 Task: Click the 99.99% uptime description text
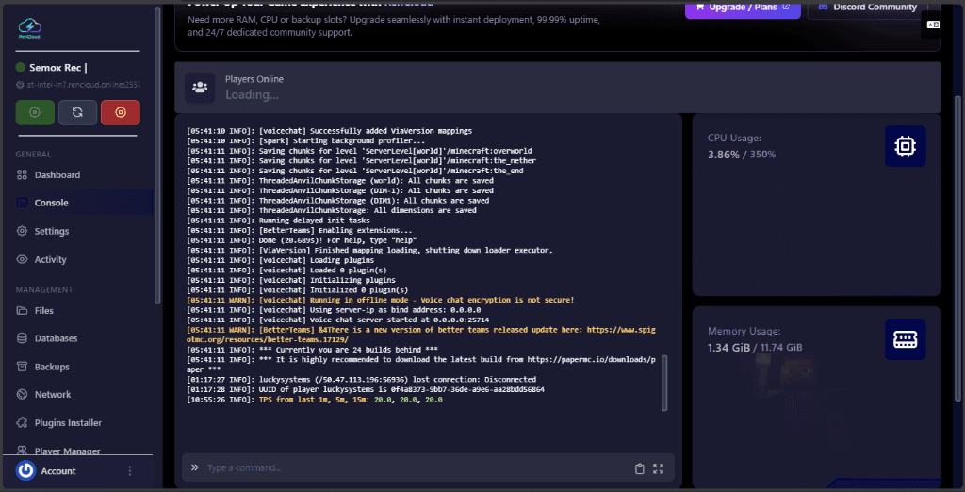tap(394, 25)
